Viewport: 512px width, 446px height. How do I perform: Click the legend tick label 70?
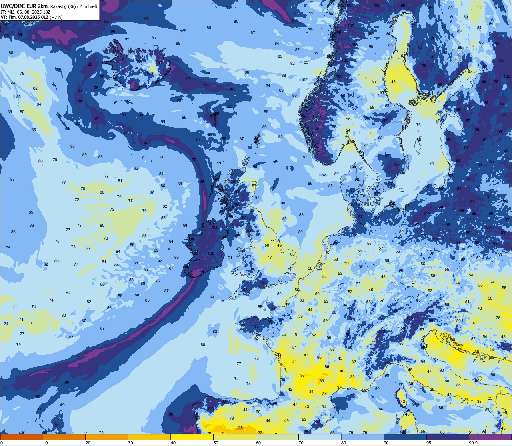point(301,443)
